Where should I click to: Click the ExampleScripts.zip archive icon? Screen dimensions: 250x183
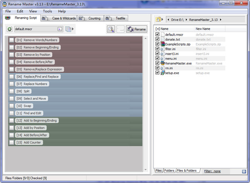tap(162, 44)
